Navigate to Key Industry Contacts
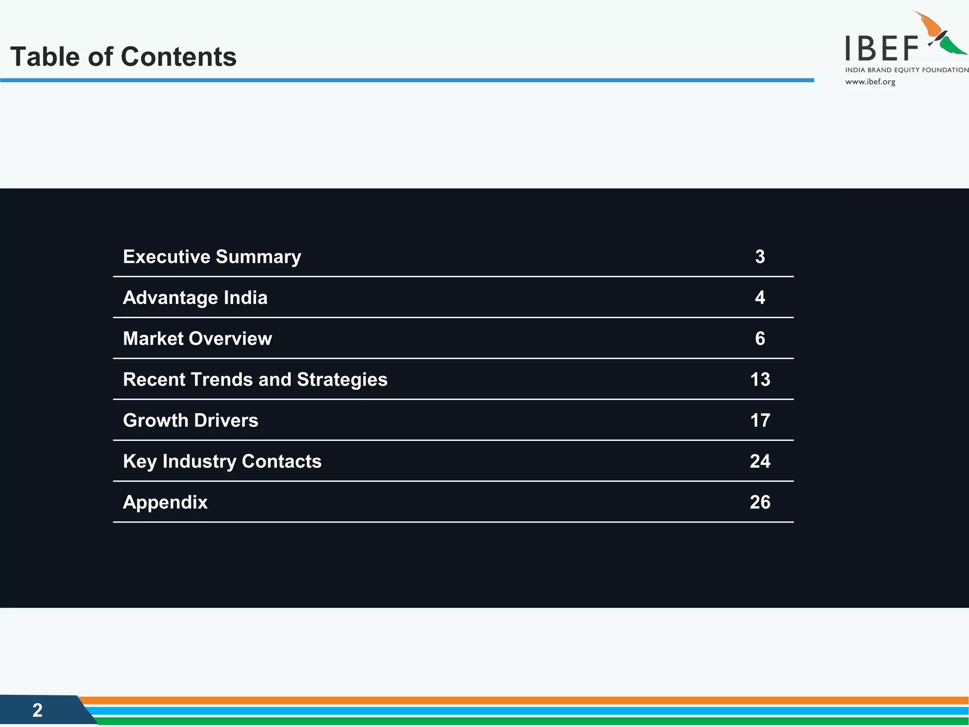969x727 pixels. click(222, 461)
